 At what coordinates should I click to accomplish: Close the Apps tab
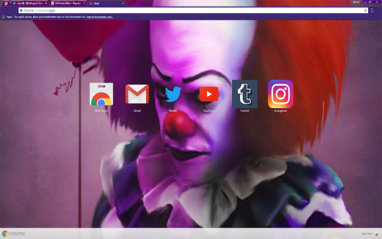[x=123, y=4]
